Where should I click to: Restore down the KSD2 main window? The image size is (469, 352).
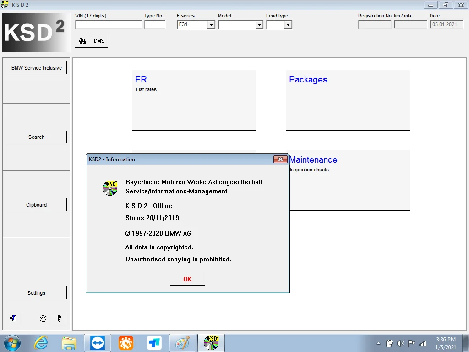446,5
